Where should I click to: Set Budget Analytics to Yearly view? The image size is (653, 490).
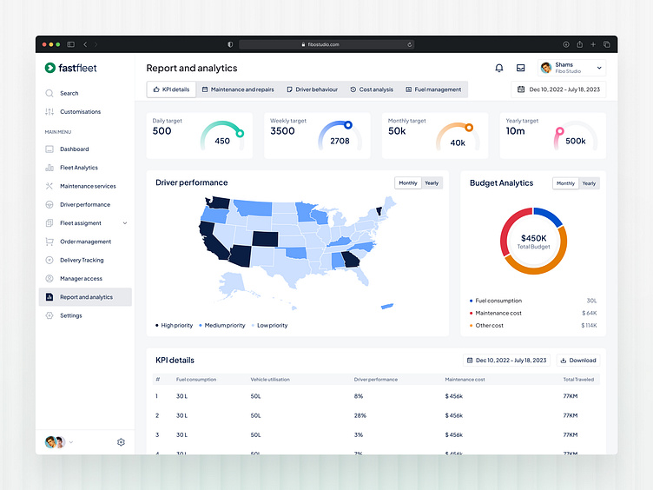589,183
